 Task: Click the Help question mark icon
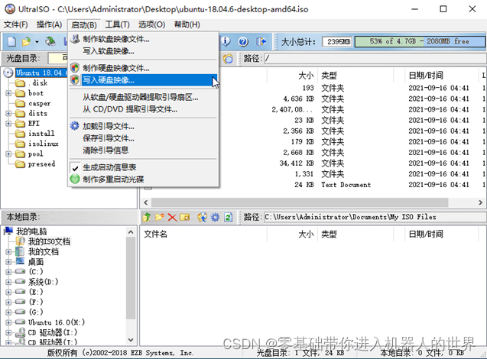click(x=243, y=42)
